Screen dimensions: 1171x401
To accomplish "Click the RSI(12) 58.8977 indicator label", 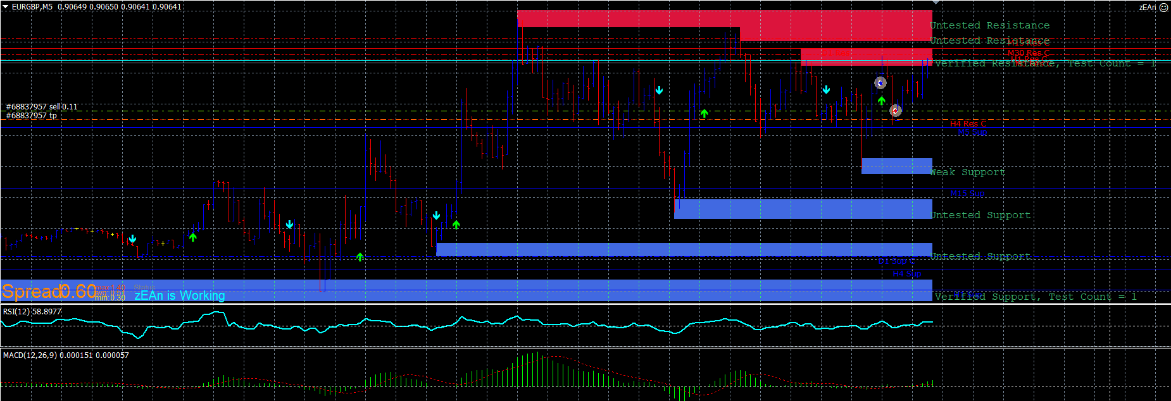I will 32,312.
